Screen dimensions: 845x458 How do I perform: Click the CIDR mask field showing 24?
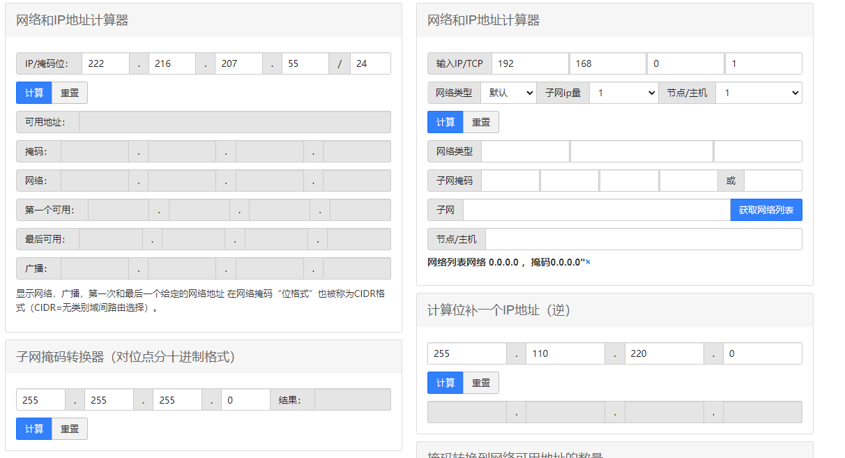point(370,63)
